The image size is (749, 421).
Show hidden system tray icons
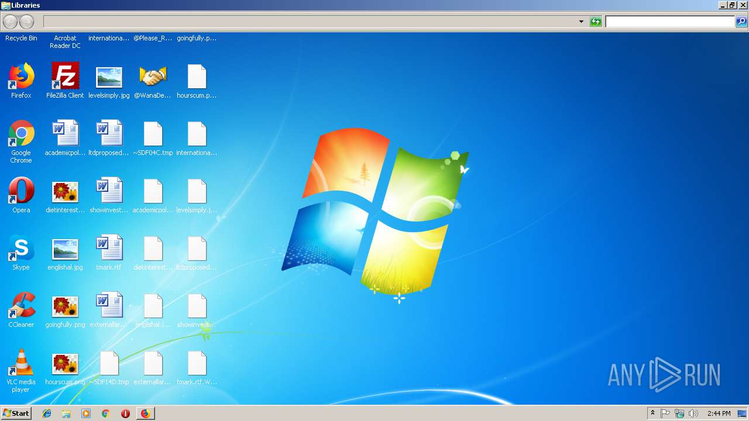click(653, 413)
